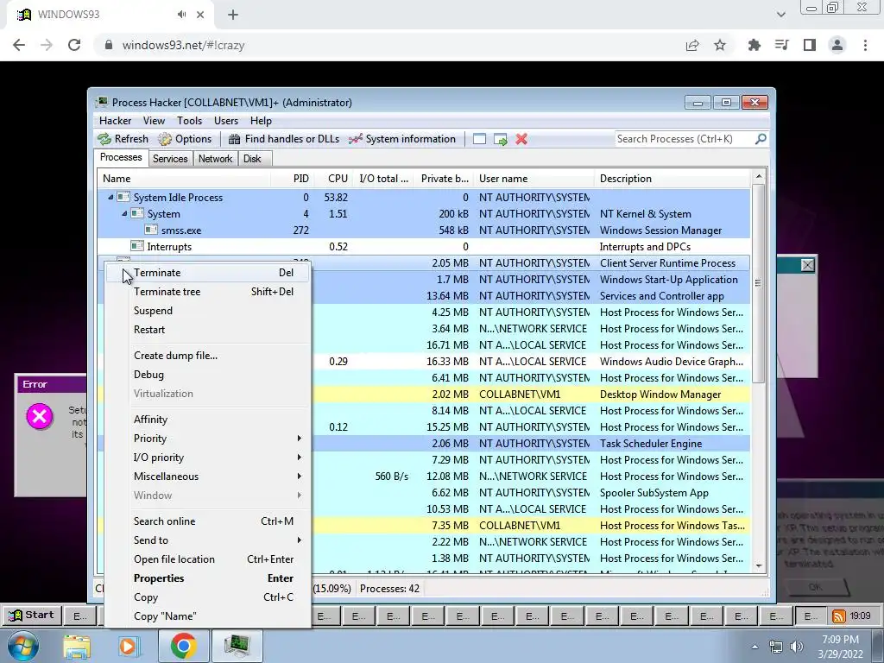884x663 pixels.
Task: Open Windows Media Player from taskbar
Action: [x=128, y=646]
